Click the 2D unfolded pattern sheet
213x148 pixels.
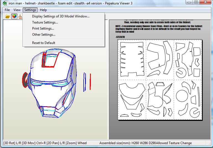click(x=160, y=80)
